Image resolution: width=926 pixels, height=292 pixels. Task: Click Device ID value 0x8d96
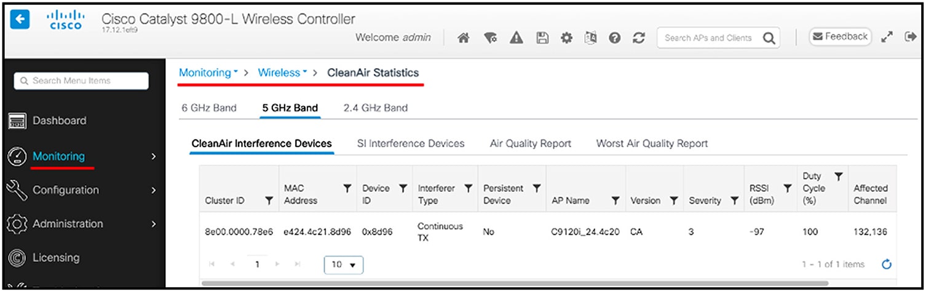click(x=378, y=232)
